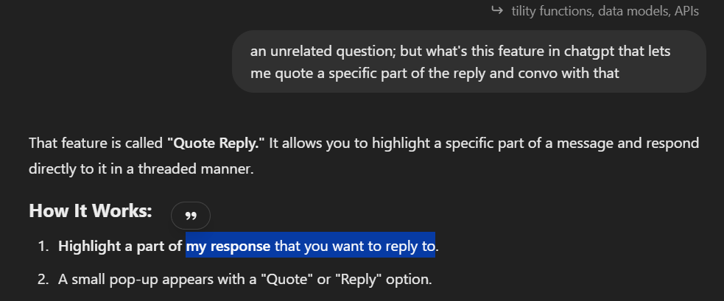Screen dimensions: 724x301
Task: Click the quoted snippet "tility functions, data models, APIs"
Action: [x=605, y=11]
